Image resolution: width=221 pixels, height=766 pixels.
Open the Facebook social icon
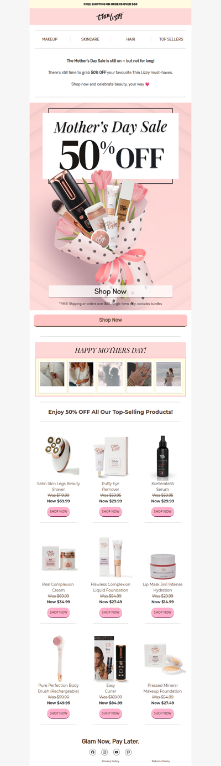pos(93,752)
